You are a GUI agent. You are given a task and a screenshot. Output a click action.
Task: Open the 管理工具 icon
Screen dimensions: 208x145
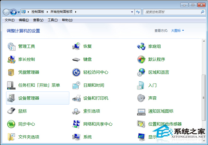[x=11, y=47]
